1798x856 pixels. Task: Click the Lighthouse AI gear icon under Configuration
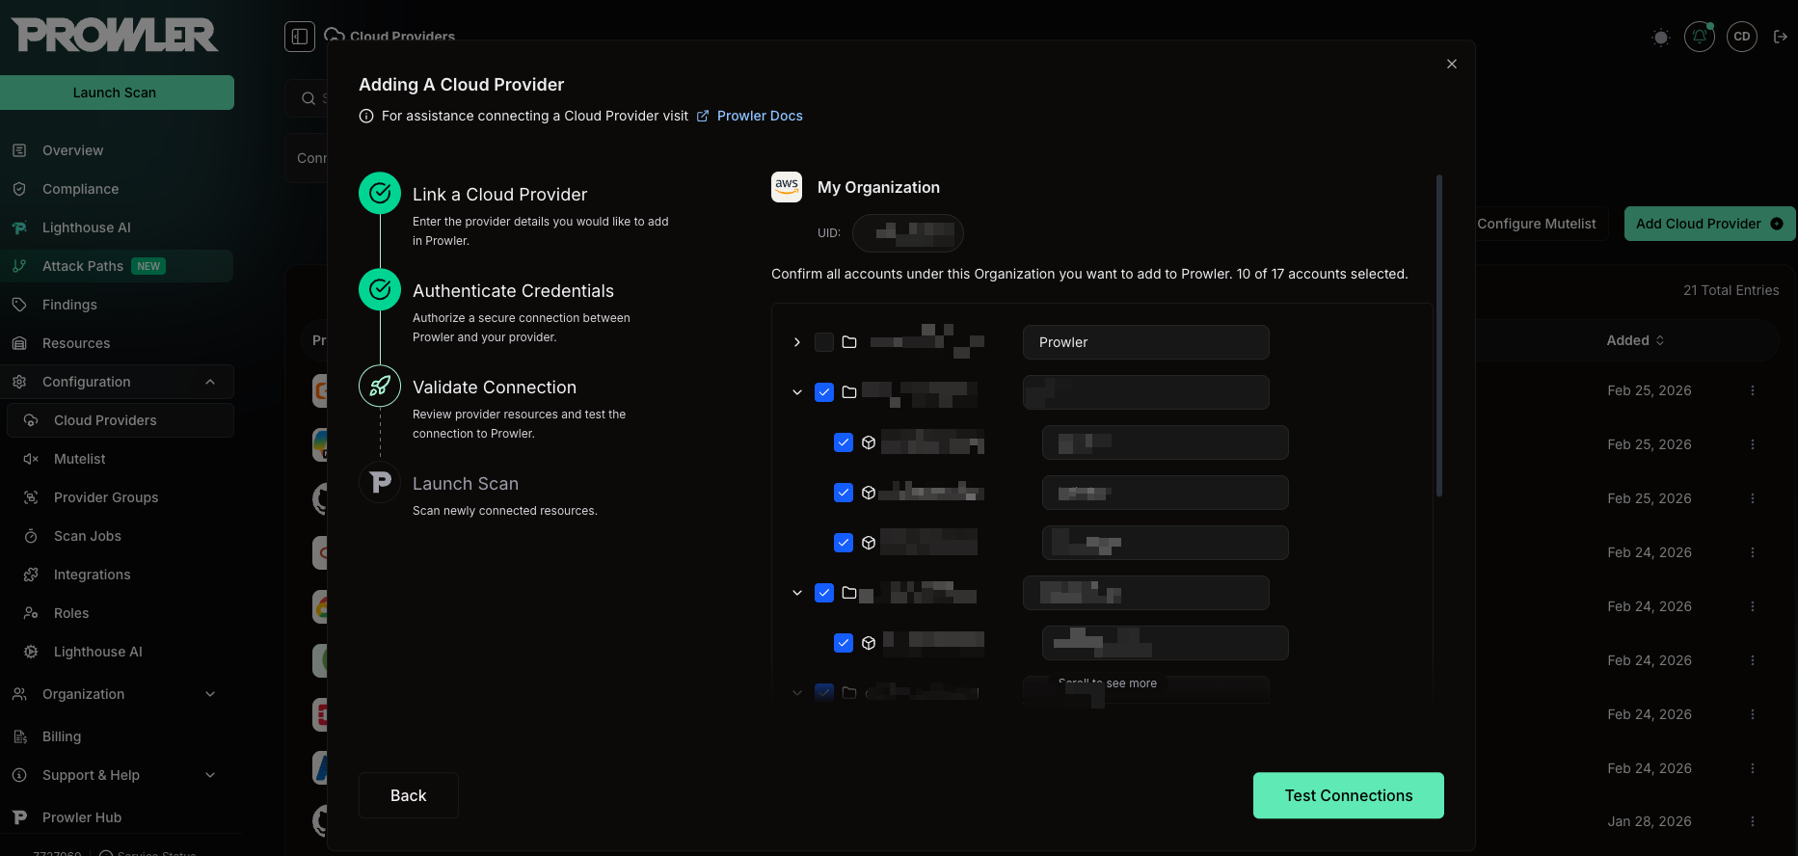[31, 652]
